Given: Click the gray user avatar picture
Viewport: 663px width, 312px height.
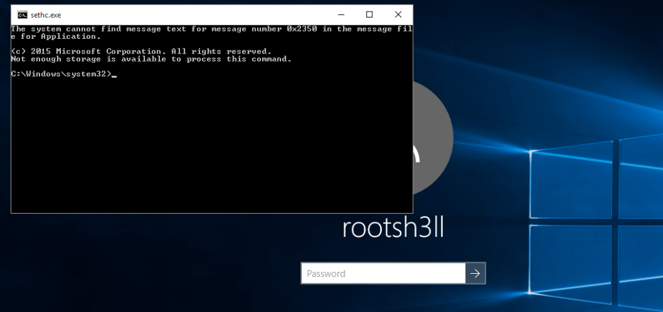Looking at the screenshot, I should click(x=433, y=139).
